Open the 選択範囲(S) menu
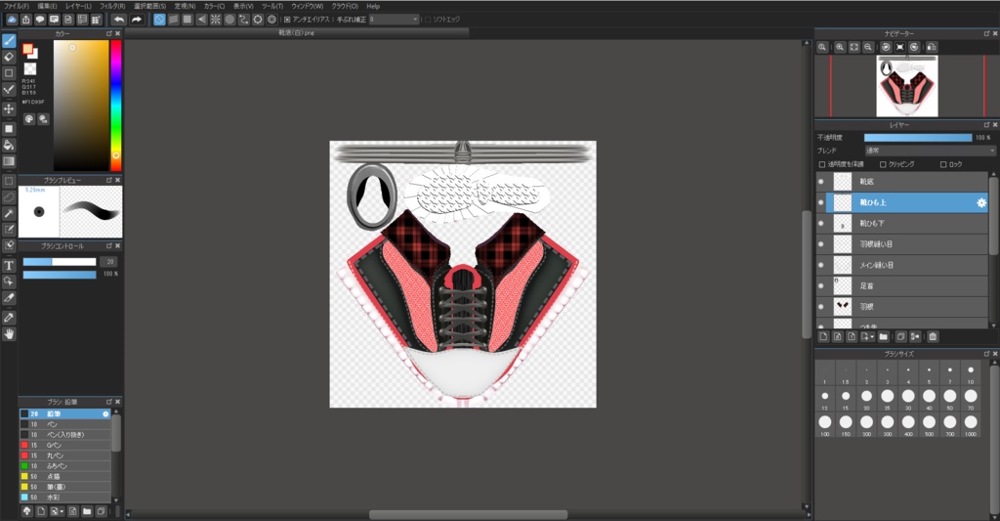Screen dimensions: 1000x521 click(x=149, y=6)
